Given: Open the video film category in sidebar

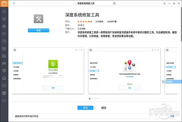Looking at the screenshot, I should [x=4, y=48].
